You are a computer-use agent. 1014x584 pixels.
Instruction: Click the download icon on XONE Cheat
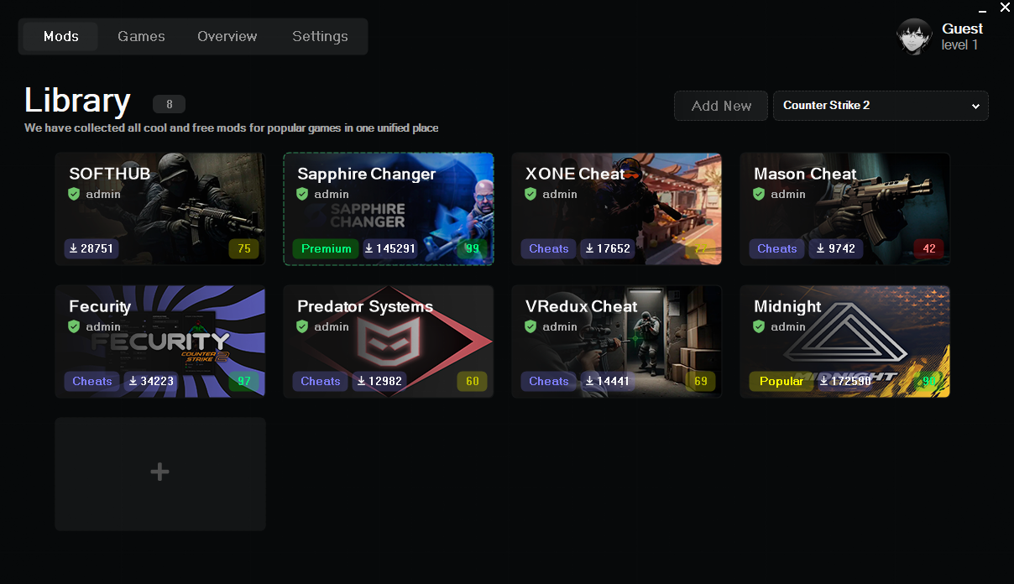[x=590, y=248]
